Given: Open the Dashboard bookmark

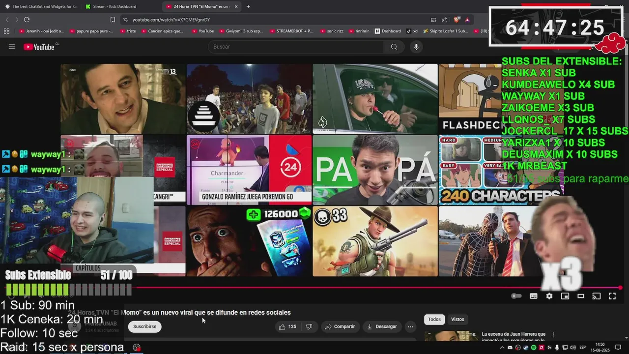Looking at the screenshot, I should (x=388, y=31).
